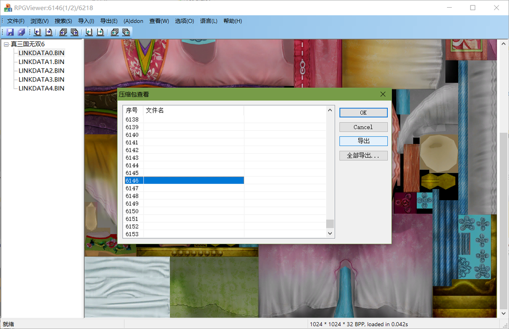Click the image viewer scroll-down arrow
Screen dimensions: 509x329
pyautogui.click(x=503, y=314)
